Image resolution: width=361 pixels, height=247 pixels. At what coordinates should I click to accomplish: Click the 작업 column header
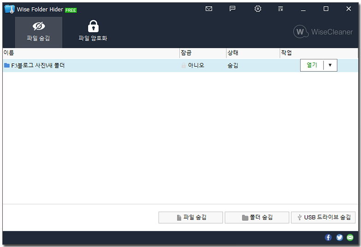click(319, 53)
